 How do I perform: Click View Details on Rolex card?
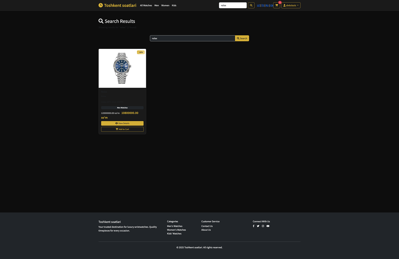pyautogui.click(x=122, y=123)
